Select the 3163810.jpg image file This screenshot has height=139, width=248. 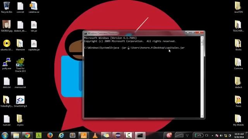pyautogui.click(x=7, y=26)
